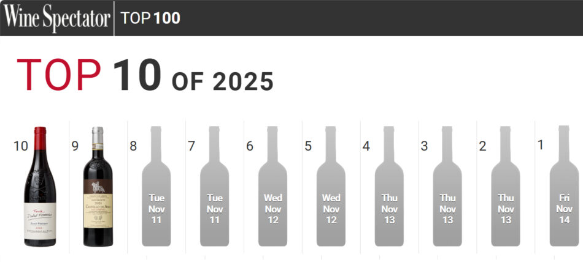Click the Castello di Ama bottle label
Viewport: 583px width, 262px height.
coord(98,202)
